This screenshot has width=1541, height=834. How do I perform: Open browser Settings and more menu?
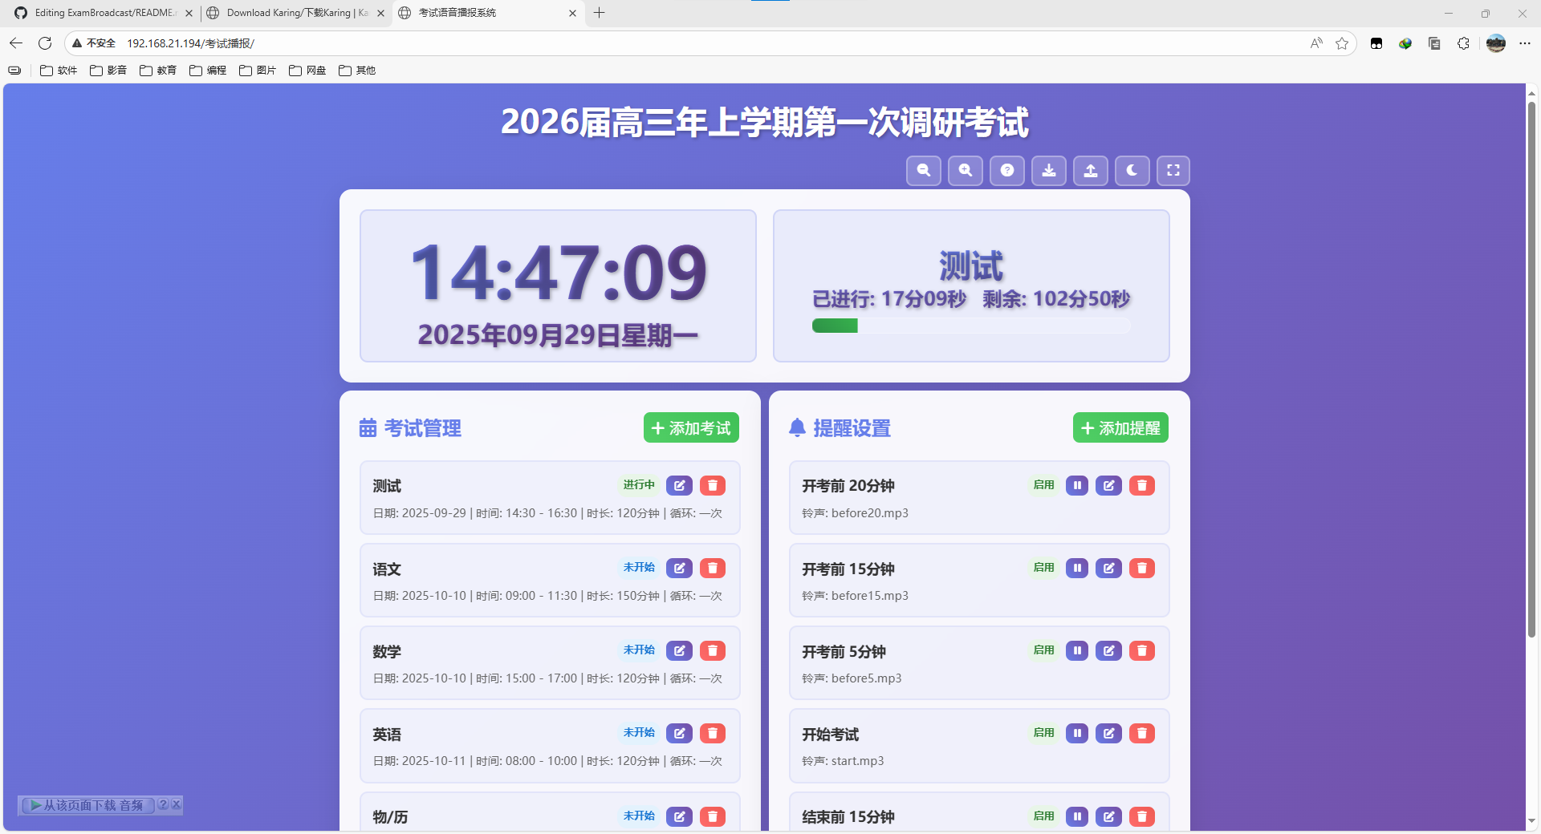tap(1525, 43)
